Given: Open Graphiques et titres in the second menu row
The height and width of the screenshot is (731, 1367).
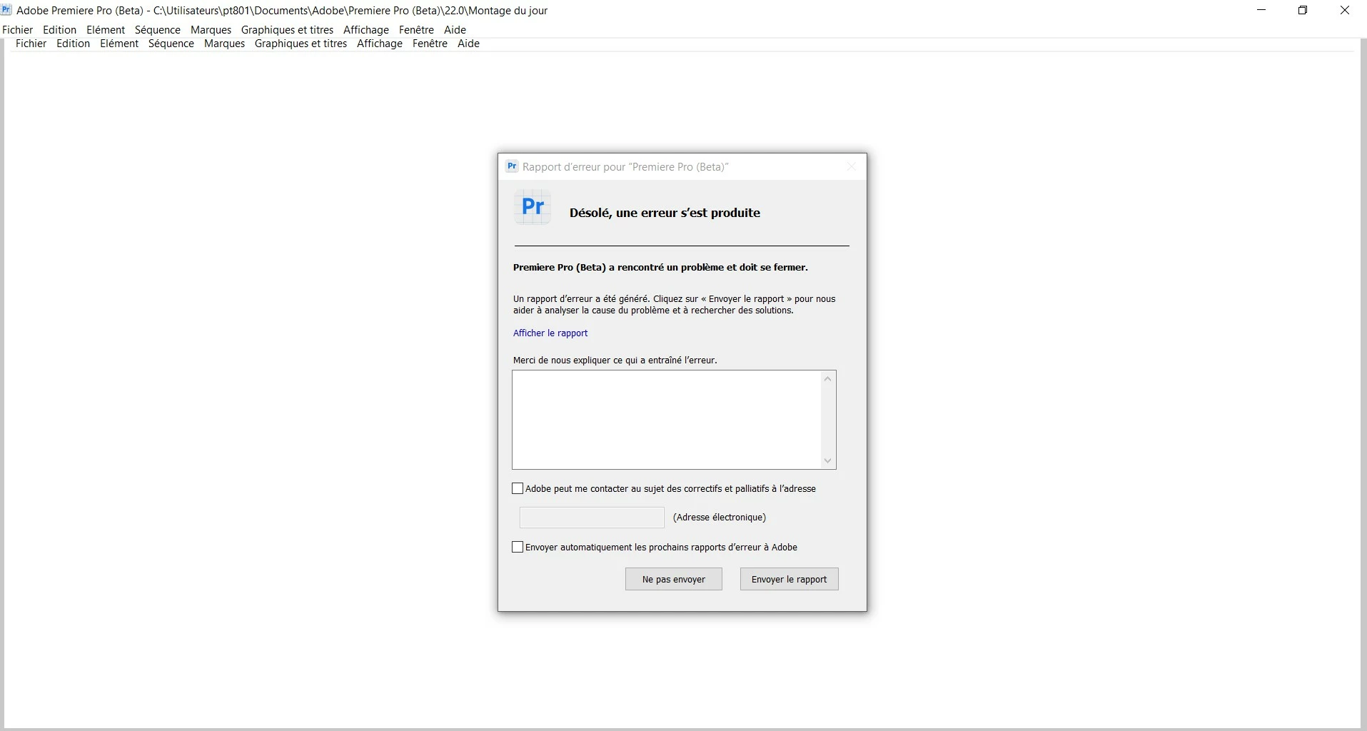Looking at the screenshot, I should [301, 44].
